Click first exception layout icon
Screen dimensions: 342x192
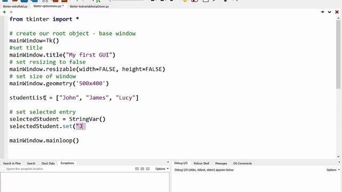click(x=137, y=169)
